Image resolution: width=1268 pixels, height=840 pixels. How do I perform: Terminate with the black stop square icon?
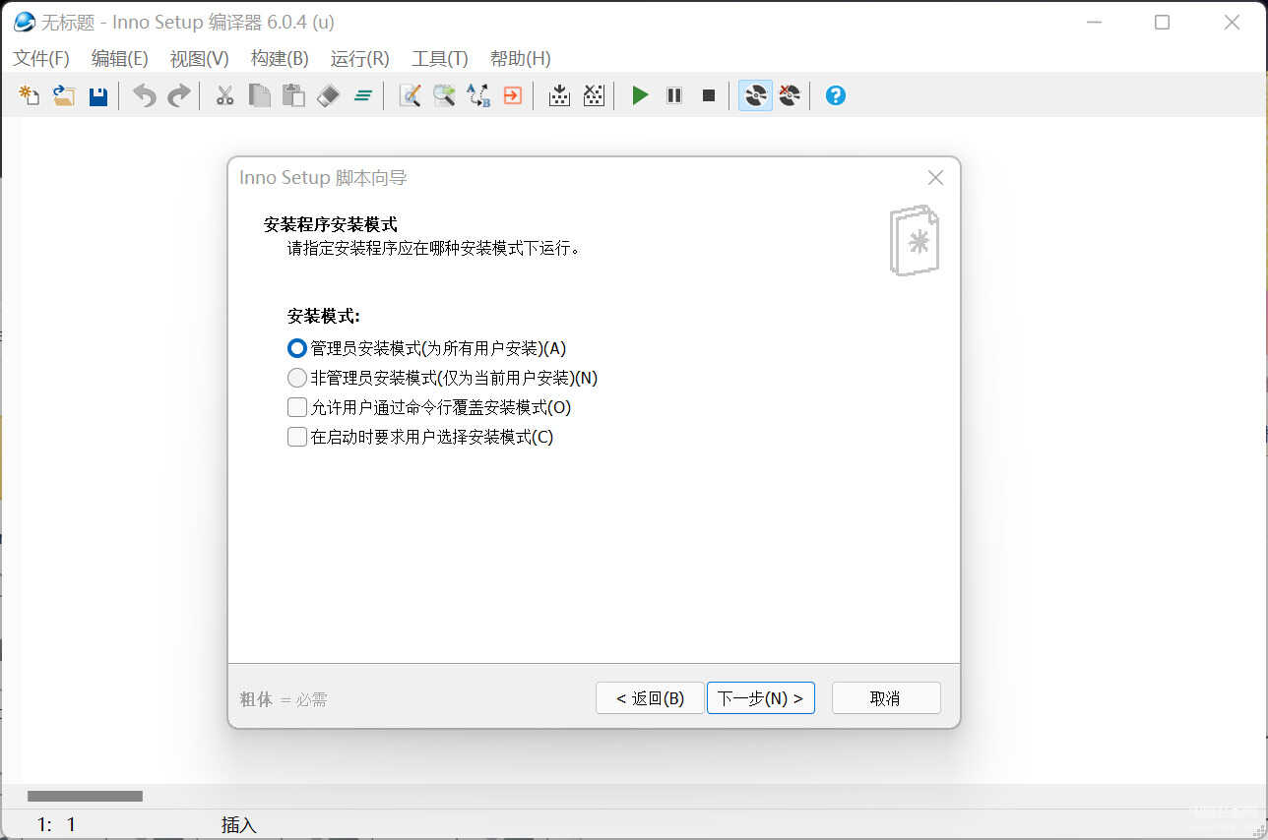coord(708,95)
